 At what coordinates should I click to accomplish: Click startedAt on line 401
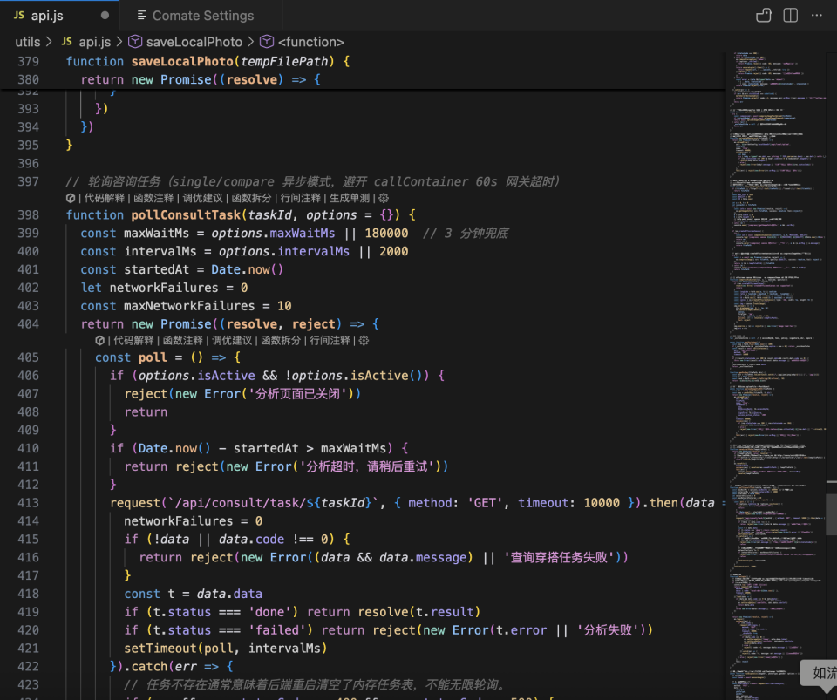point(156,269)
